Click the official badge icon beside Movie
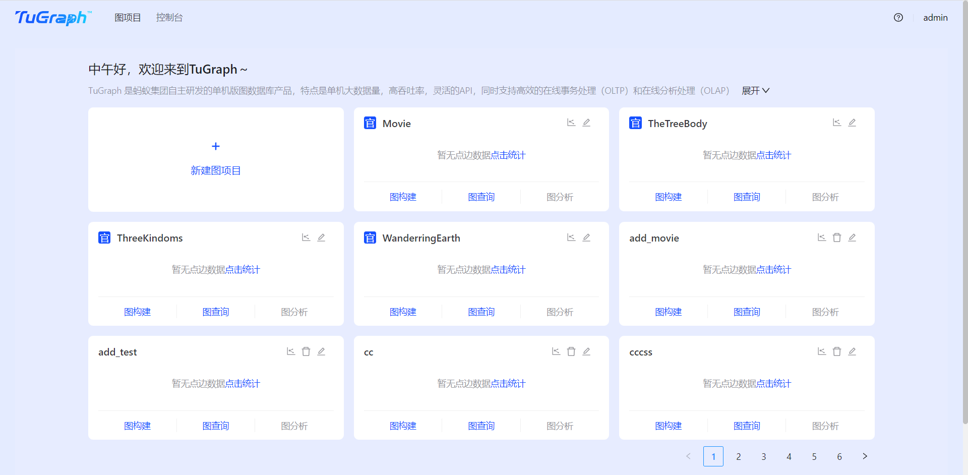This screenshot has height=475, width=968. tap(370, 123)
